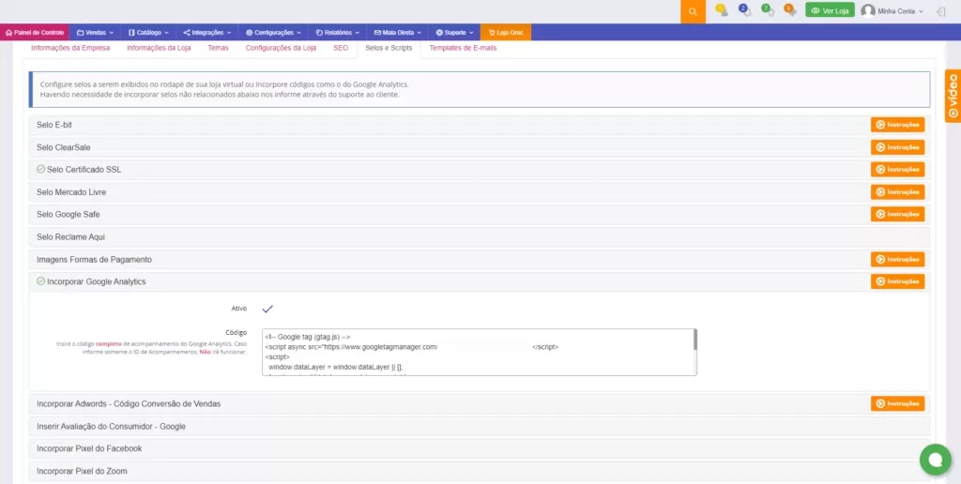Select the Selos e Scripts tab

(389, 48)
